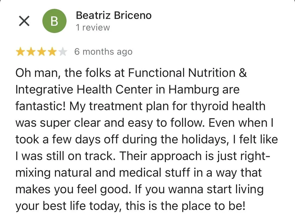Select the third gold rating star
Image resolution: width=295 pixels, height=224 pixels.
pyautogui.click(x=41, y=52)
